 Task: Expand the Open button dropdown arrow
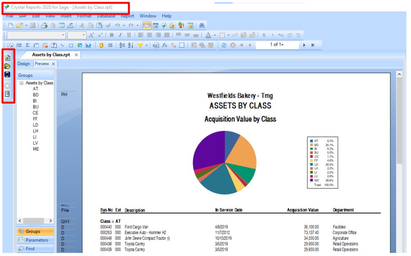tap(26, 25)
